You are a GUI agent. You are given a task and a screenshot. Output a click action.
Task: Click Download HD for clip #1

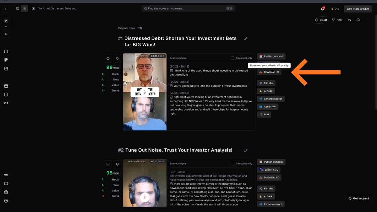(x=269, y=72)
